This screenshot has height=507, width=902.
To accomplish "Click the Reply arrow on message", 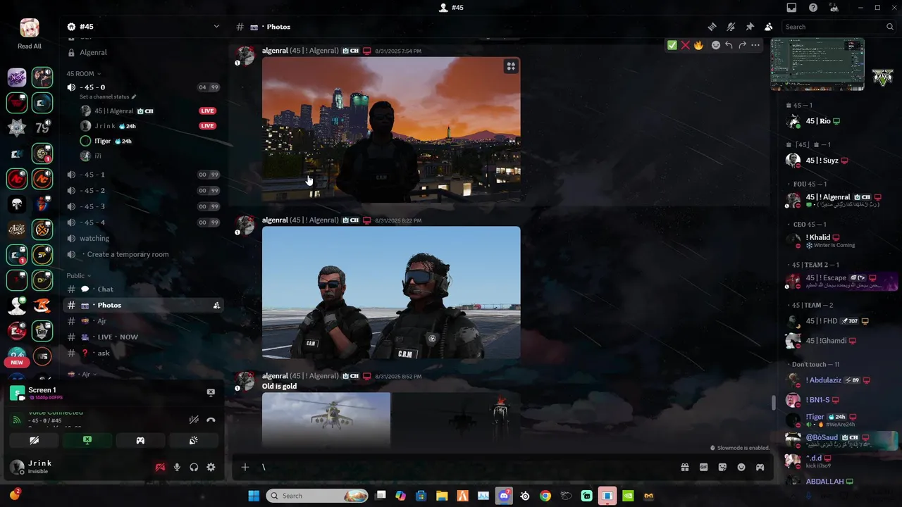I will click(729, 45).
